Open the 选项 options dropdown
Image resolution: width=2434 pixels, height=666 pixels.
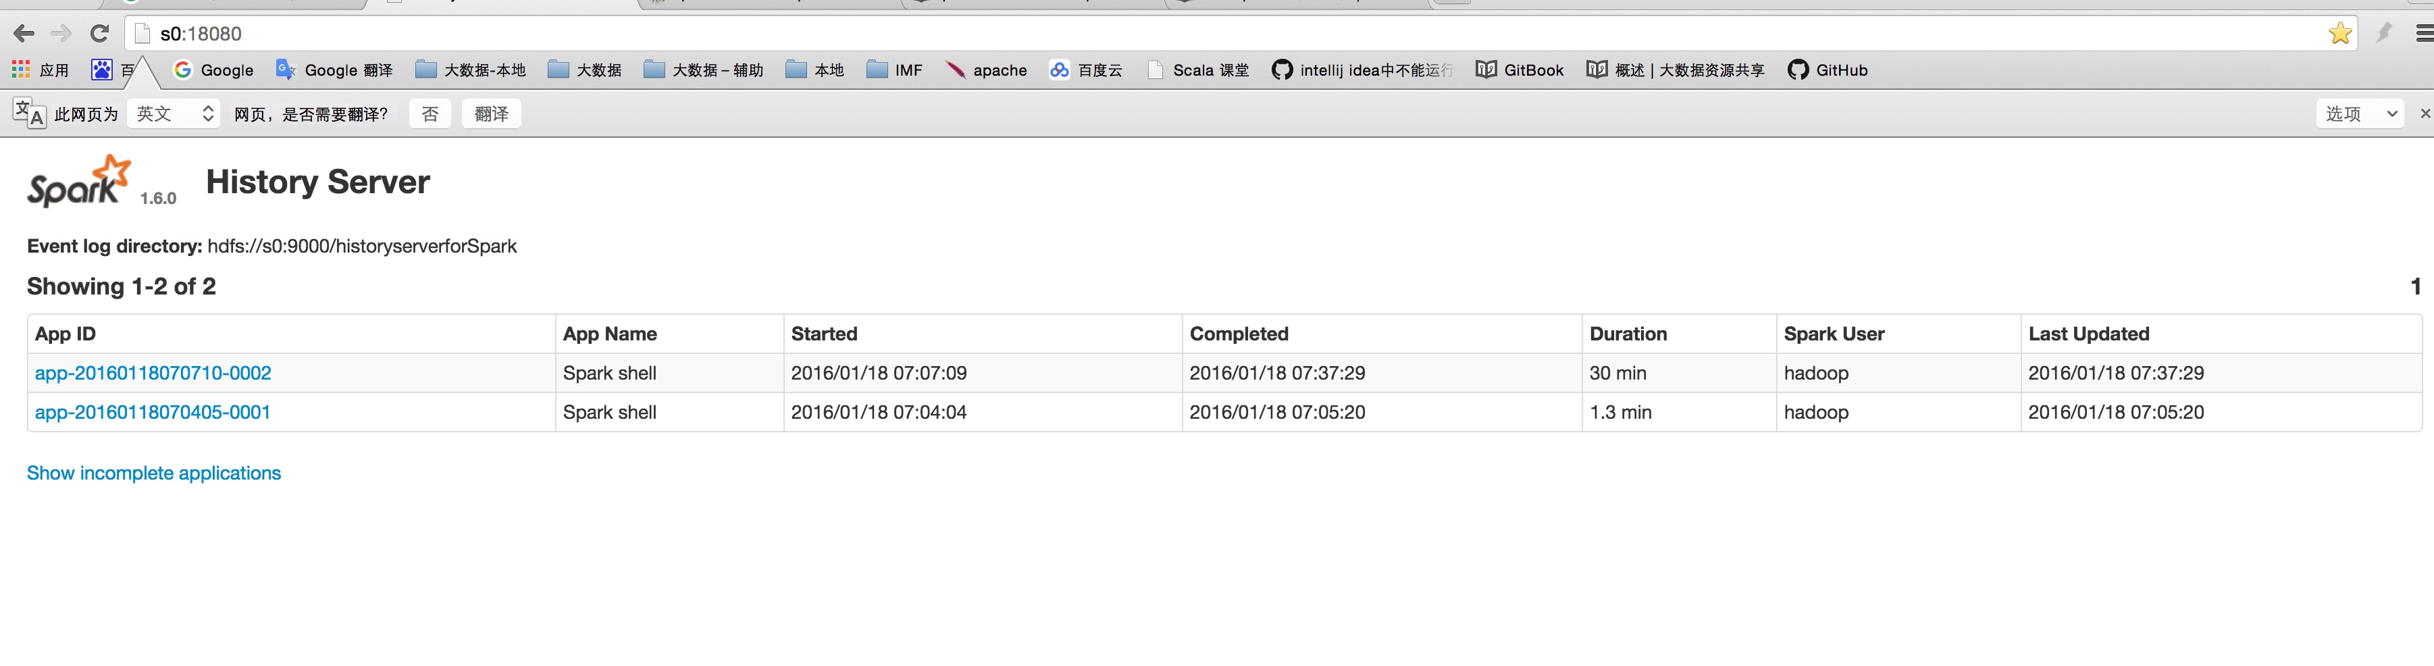click(x=2359, y=114)
